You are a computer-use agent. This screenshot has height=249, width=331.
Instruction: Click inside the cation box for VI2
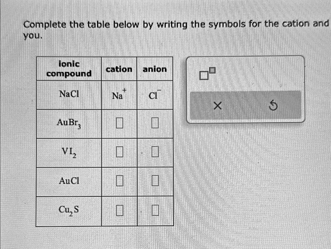(119, 152)
